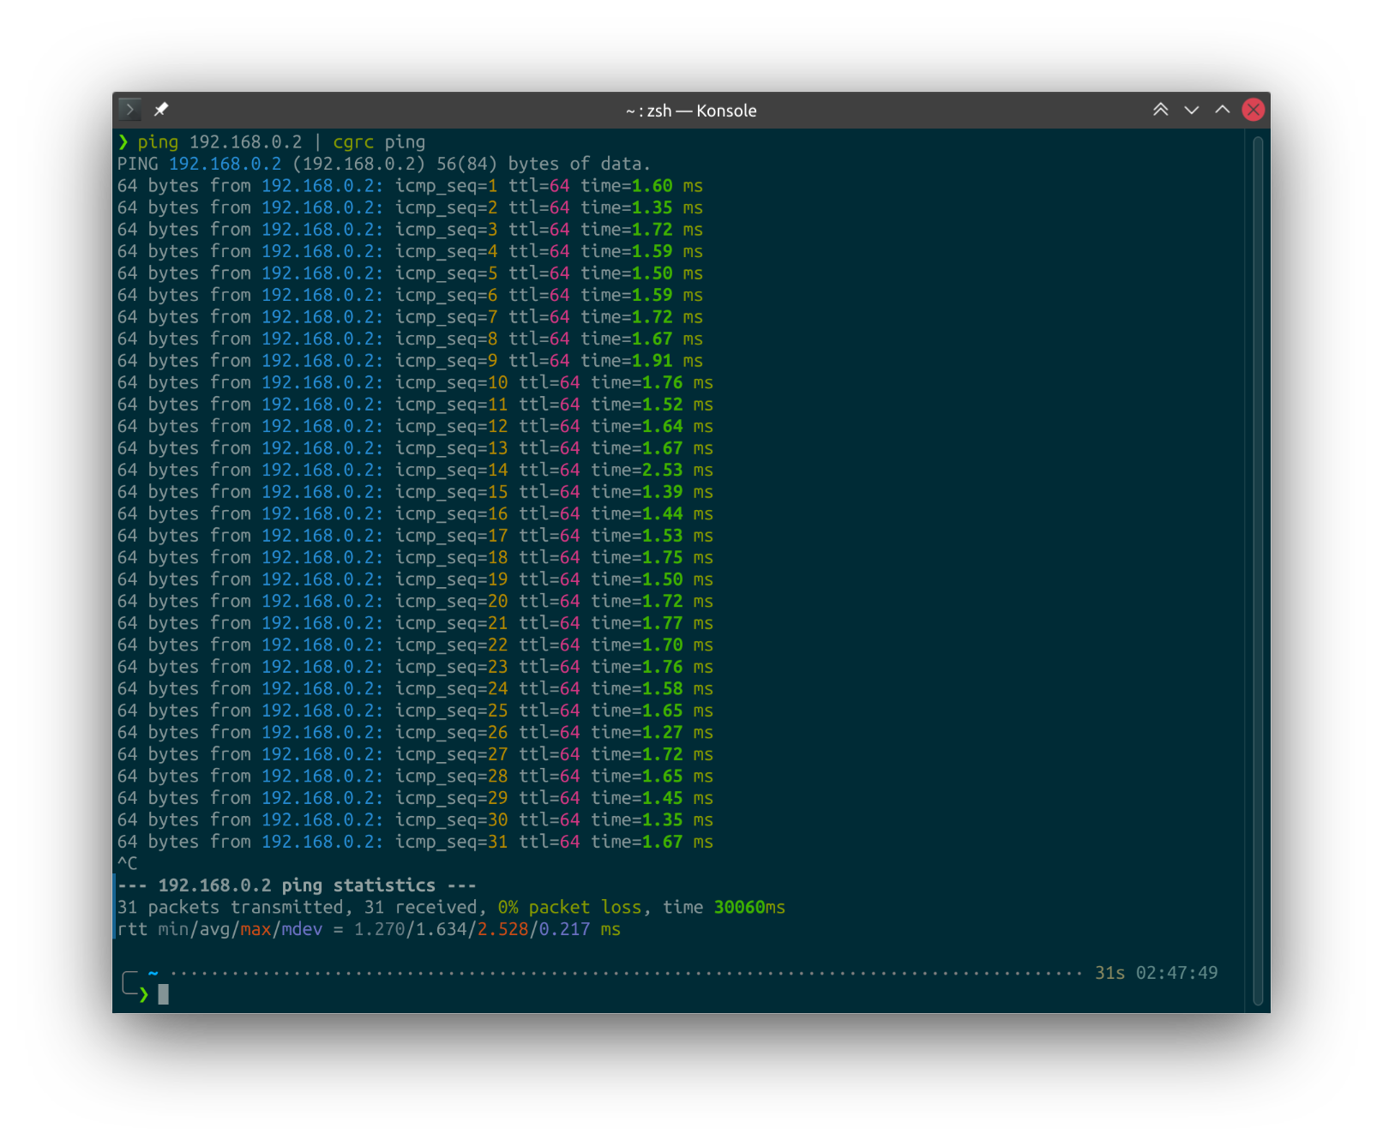Maximize Konsole with the up chevron

click(x=1222, y=110)
